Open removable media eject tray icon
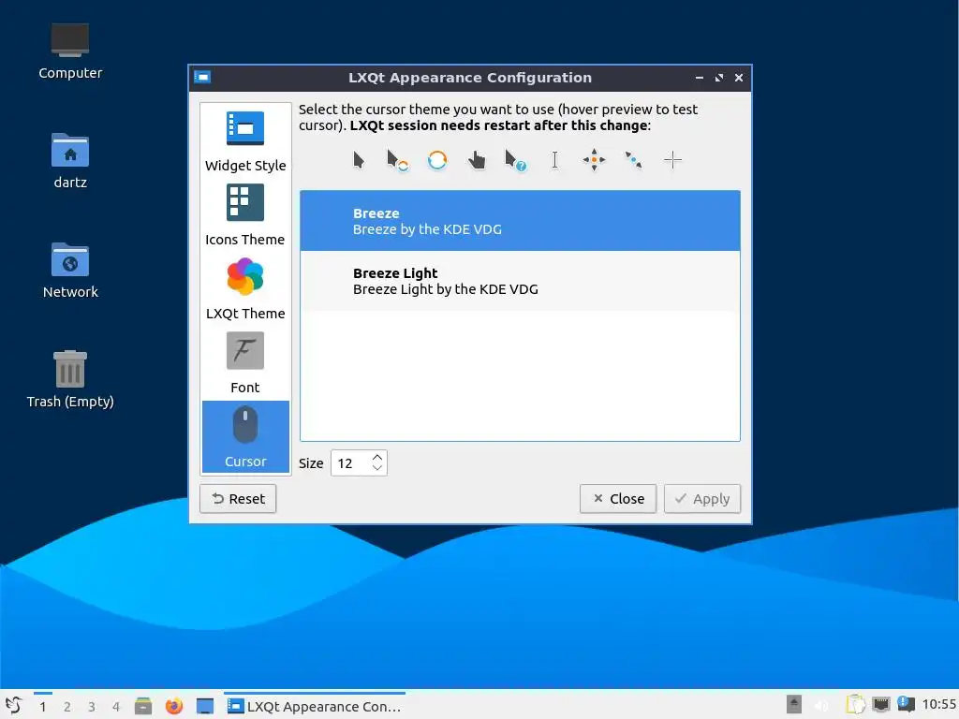Image resolution: width=959 pixels, height=719 pixels. [x=794, y=705]
